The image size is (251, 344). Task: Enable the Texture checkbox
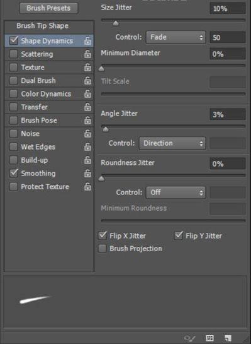(14, 67)
